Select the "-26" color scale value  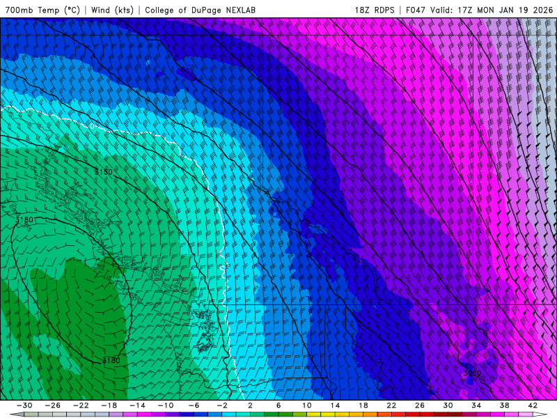(x=53, y=405)
